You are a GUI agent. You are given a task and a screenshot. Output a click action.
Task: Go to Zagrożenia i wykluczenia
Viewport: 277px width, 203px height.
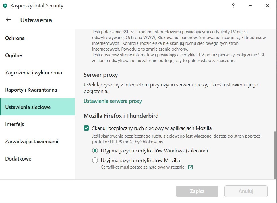click(x=34, y=73)
